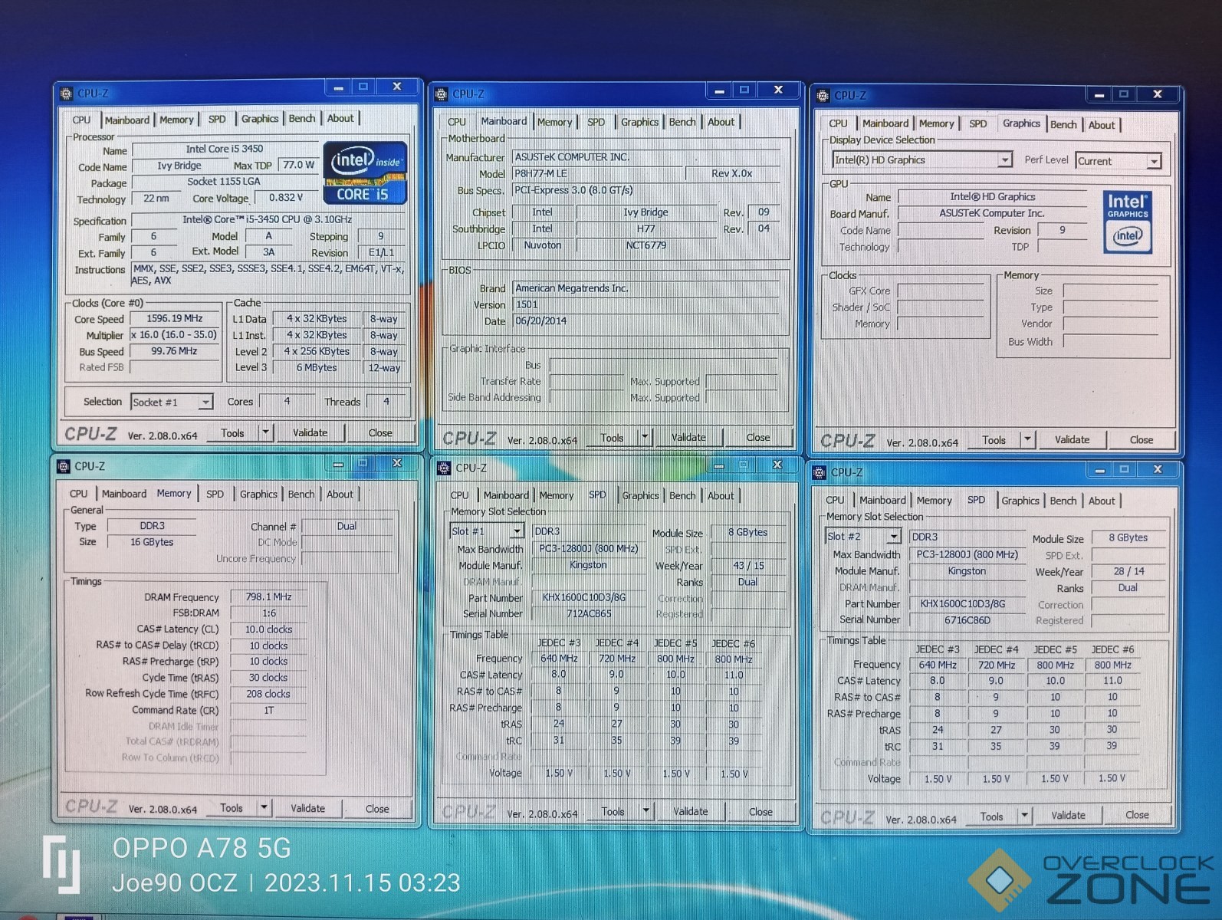The image size is (1222, 920).
Task: Open the Socket #1 selection dropdown
Action: (205, 402)
